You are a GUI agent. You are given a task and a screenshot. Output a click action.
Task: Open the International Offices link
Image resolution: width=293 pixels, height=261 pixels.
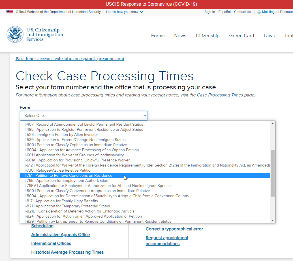point(51,243)
